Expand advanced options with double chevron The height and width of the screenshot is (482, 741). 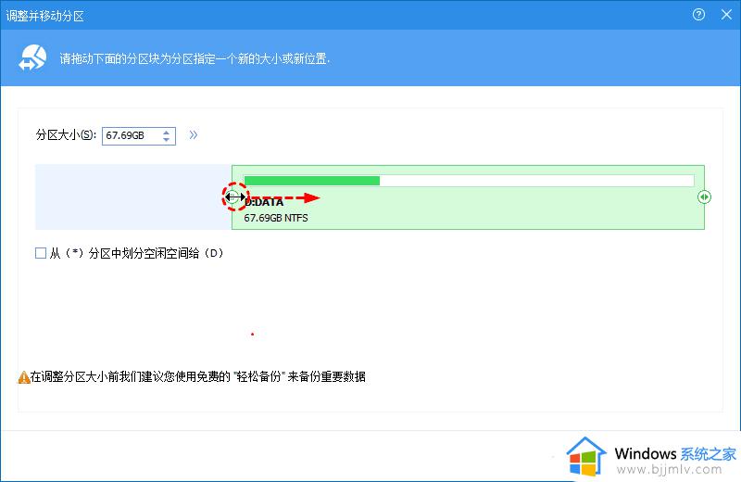click(x=194, y=135)
